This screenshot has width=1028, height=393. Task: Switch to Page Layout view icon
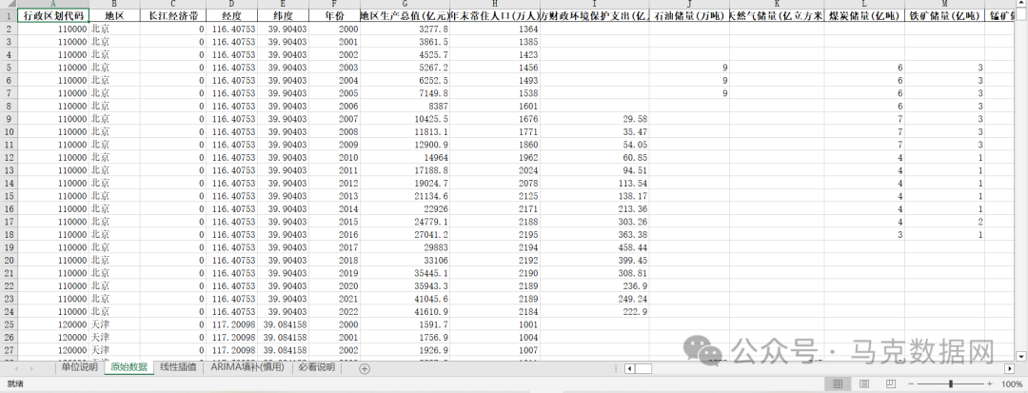click(864, 383)
